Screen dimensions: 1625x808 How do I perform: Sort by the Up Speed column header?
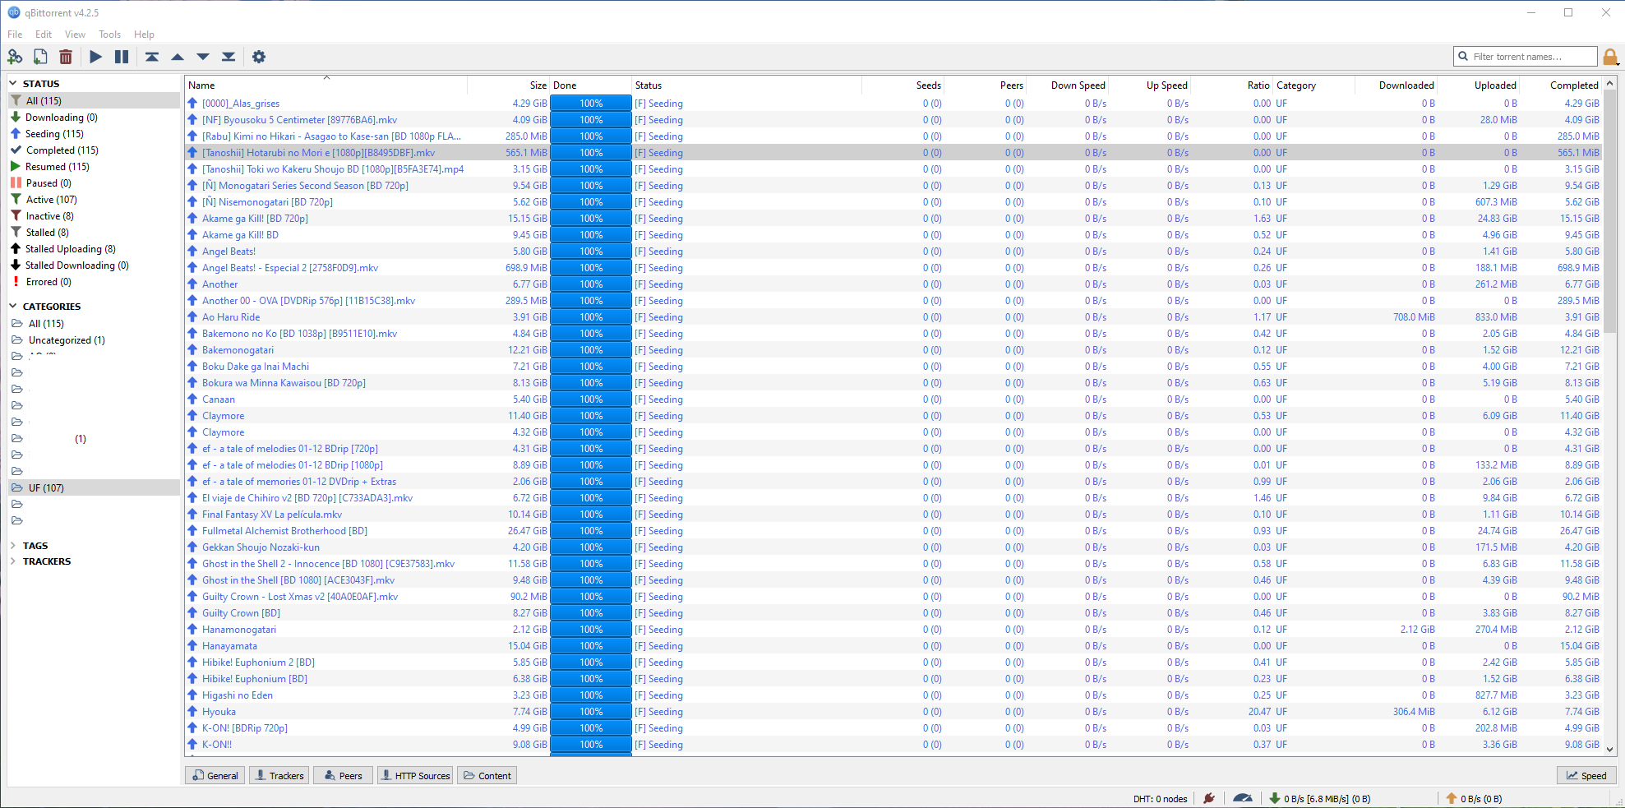pos(1149,85)
